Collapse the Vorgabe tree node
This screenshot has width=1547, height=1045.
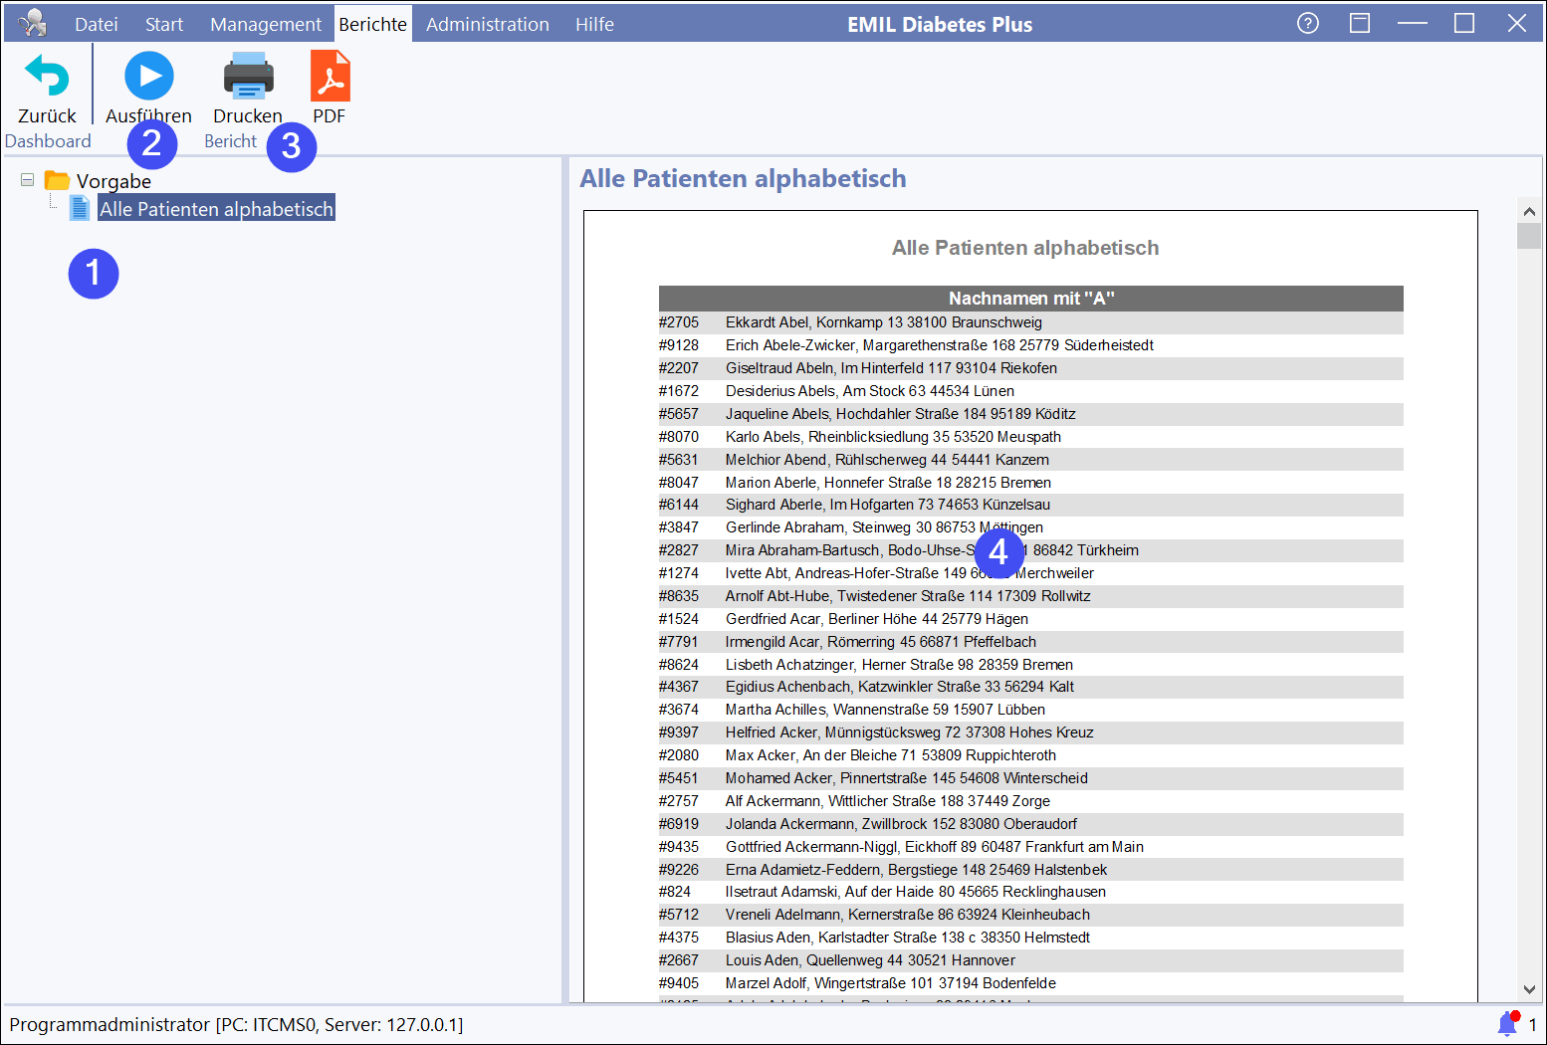(28, 180)
